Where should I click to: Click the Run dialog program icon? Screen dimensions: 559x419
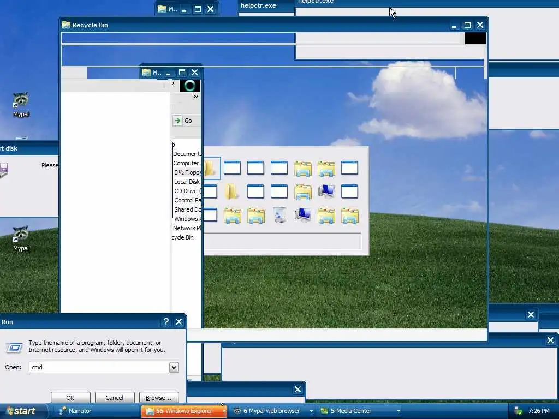(14, 347)
